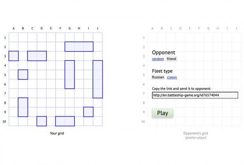Select the vertical two-cell ship at B8-B9
The width and height of the screenshot is (244, 165).
23,107
